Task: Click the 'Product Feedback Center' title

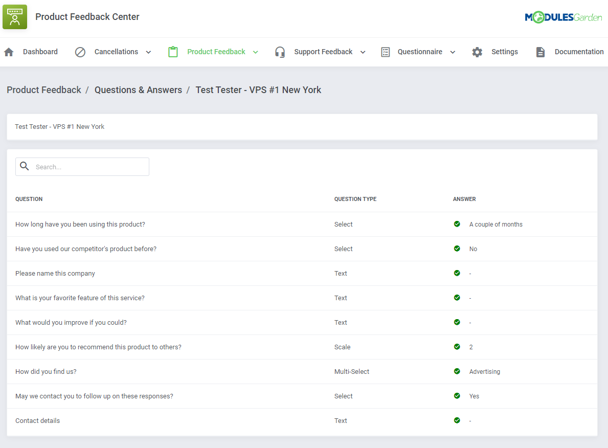Action: tap(87, 17)
